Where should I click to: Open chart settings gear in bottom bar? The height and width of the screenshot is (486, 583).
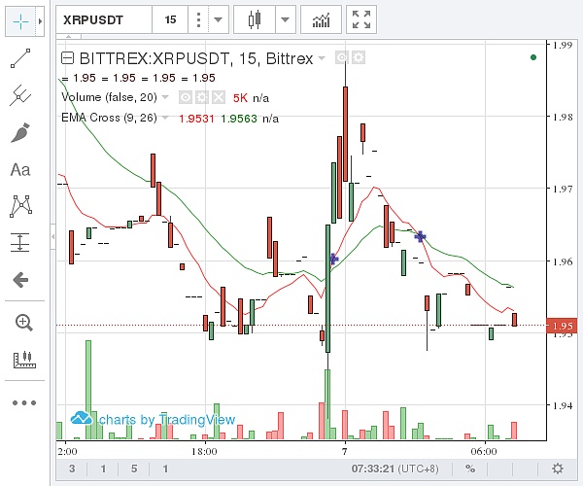(558, 469)
